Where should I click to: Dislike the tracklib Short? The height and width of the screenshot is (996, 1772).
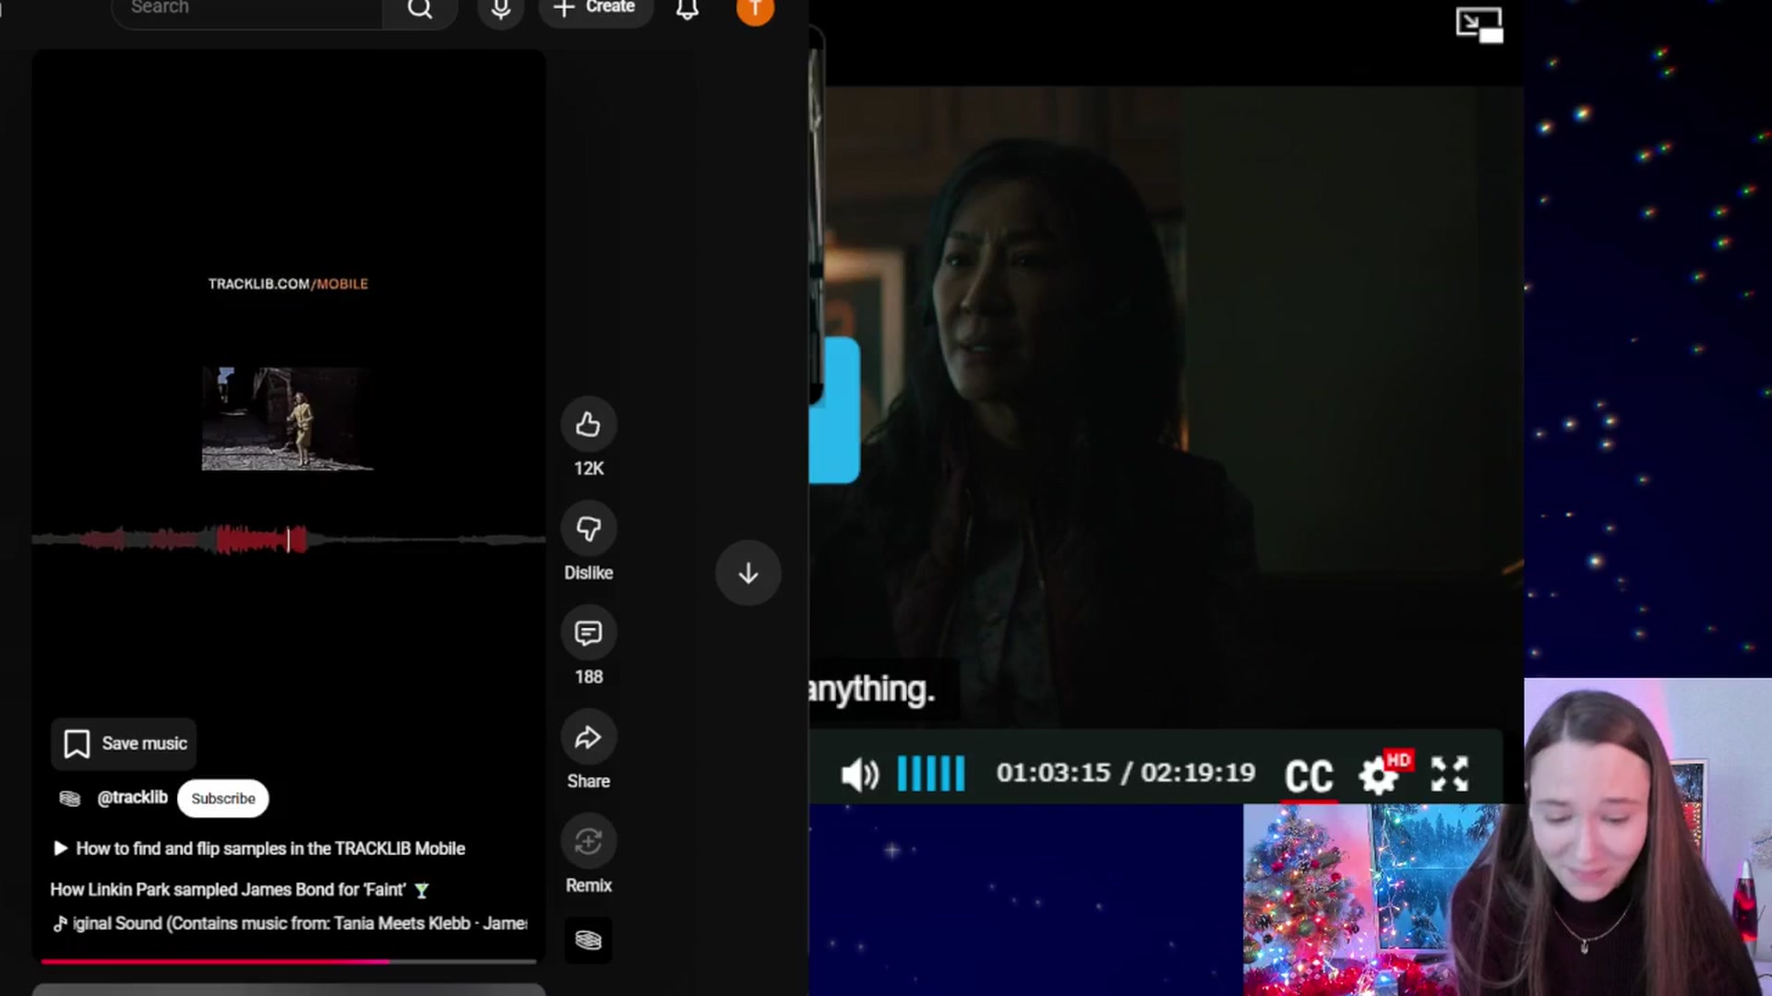click(x=589, y=529)
